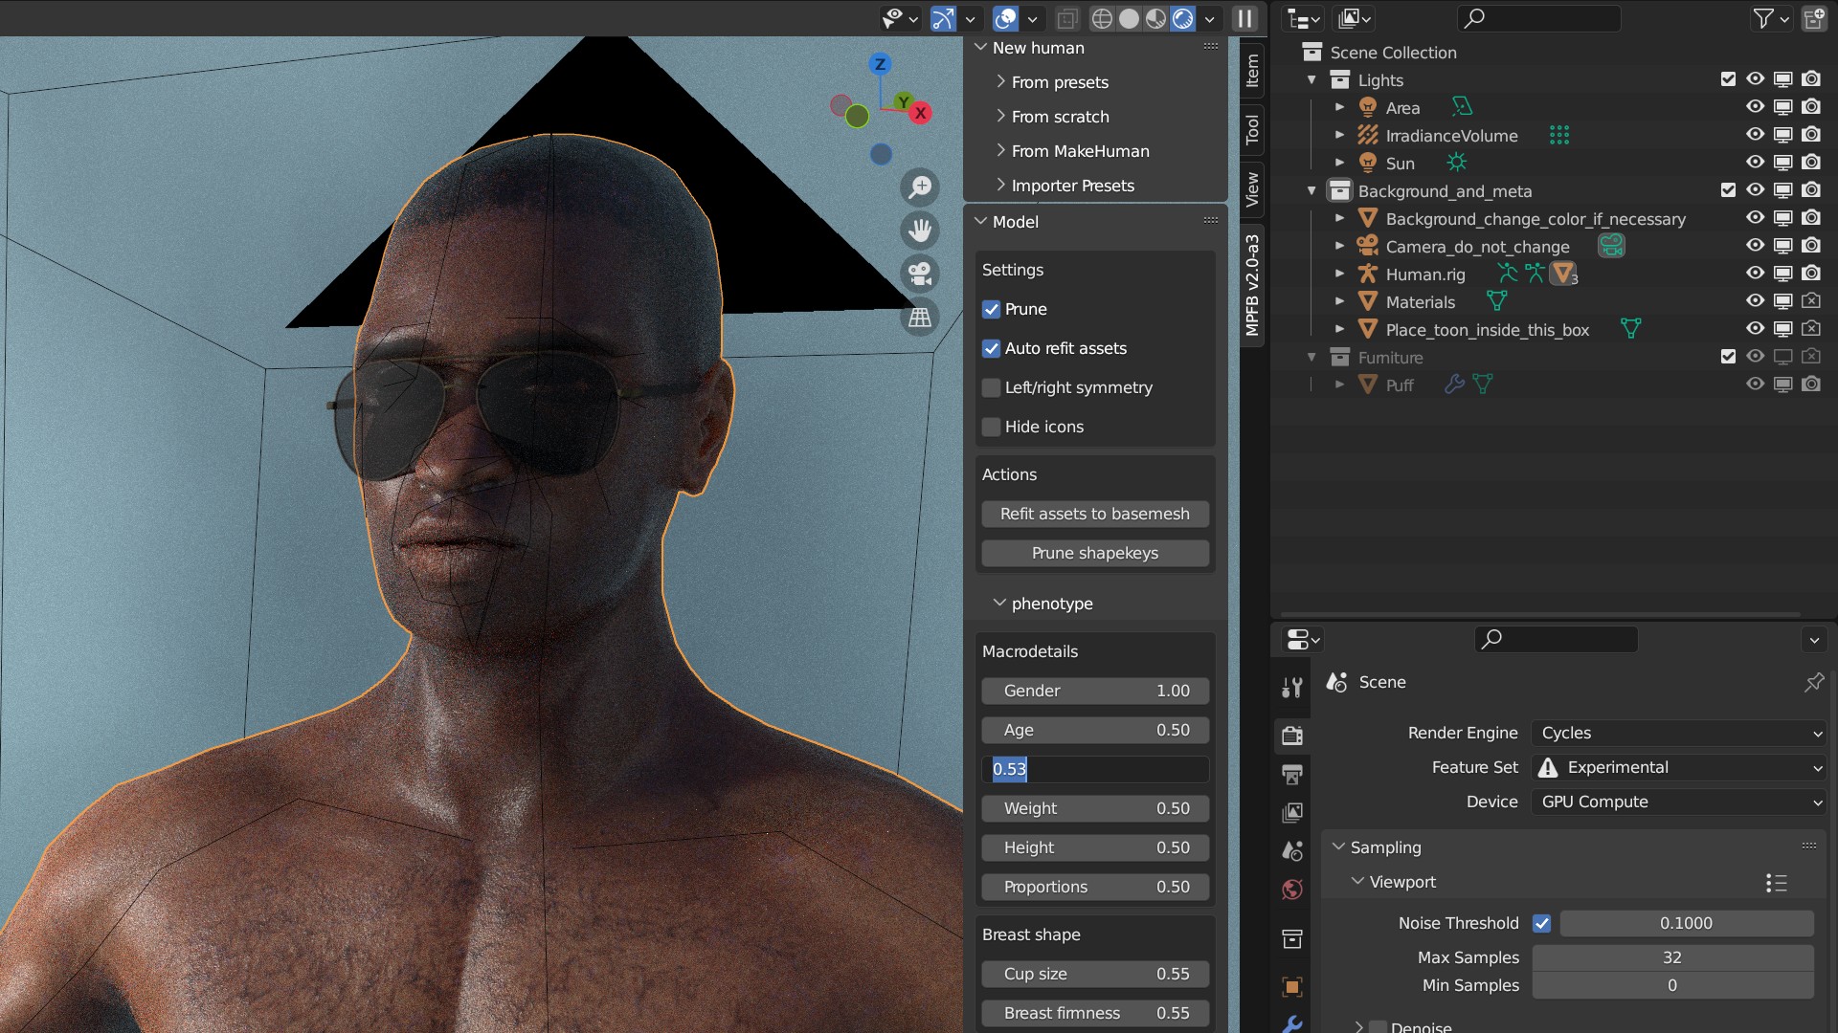Toggle Auto refit assets checkbox
This screenshot has width=1838, height=1033.
pos(991,348)
